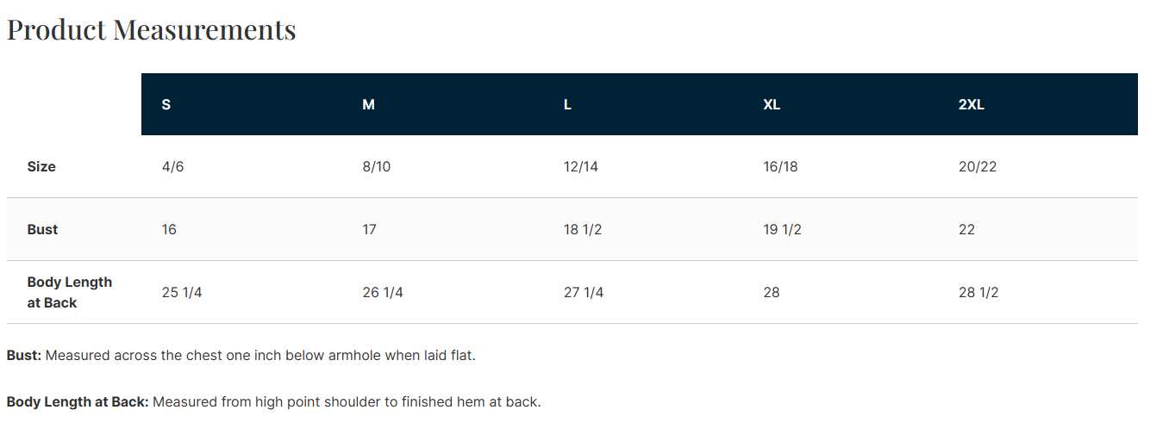This screenshot has height=435, width=1169.
Task: Select the 25 1/4 body length value
Action: coord(182,292)
